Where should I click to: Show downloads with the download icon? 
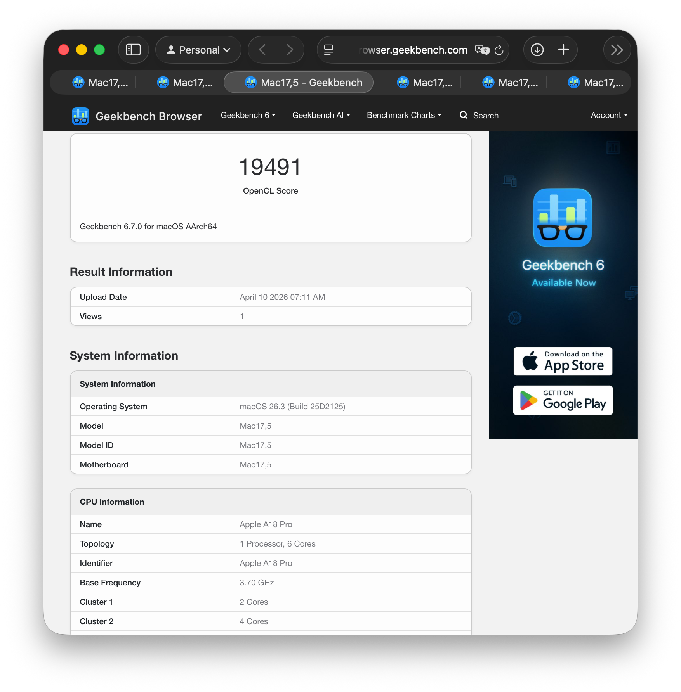537,50
